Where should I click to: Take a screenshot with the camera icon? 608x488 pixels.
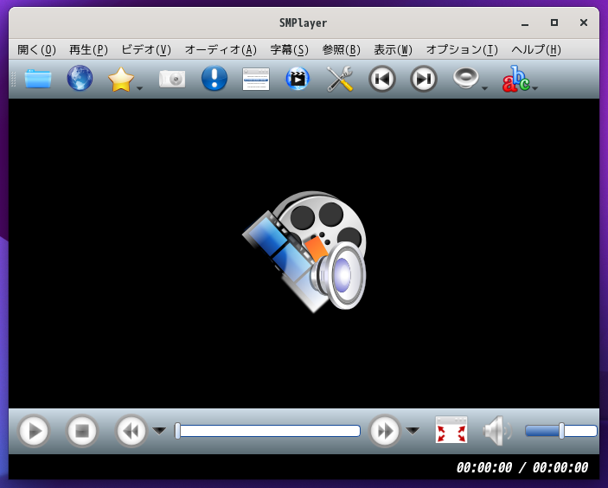click(172, 79)
